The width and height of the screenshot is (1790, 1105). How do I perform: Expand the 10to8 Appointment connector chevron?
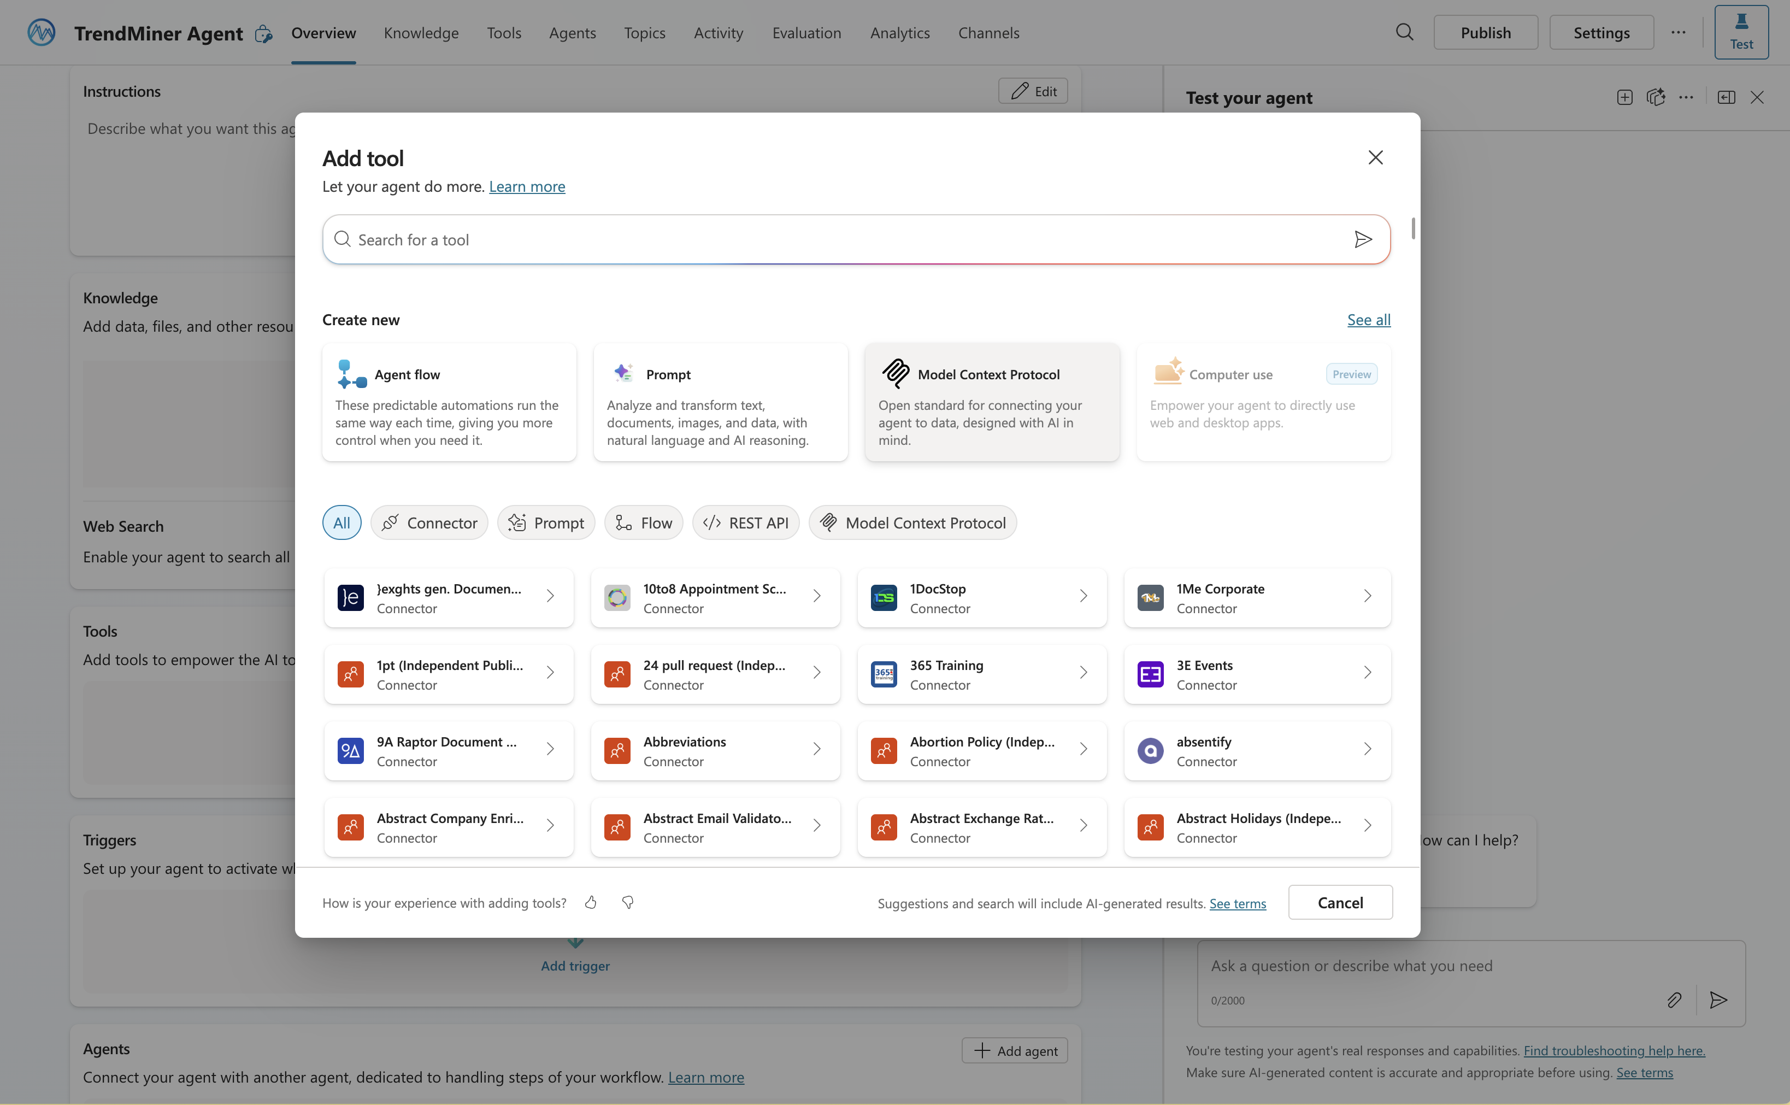[x=817, y=596]
